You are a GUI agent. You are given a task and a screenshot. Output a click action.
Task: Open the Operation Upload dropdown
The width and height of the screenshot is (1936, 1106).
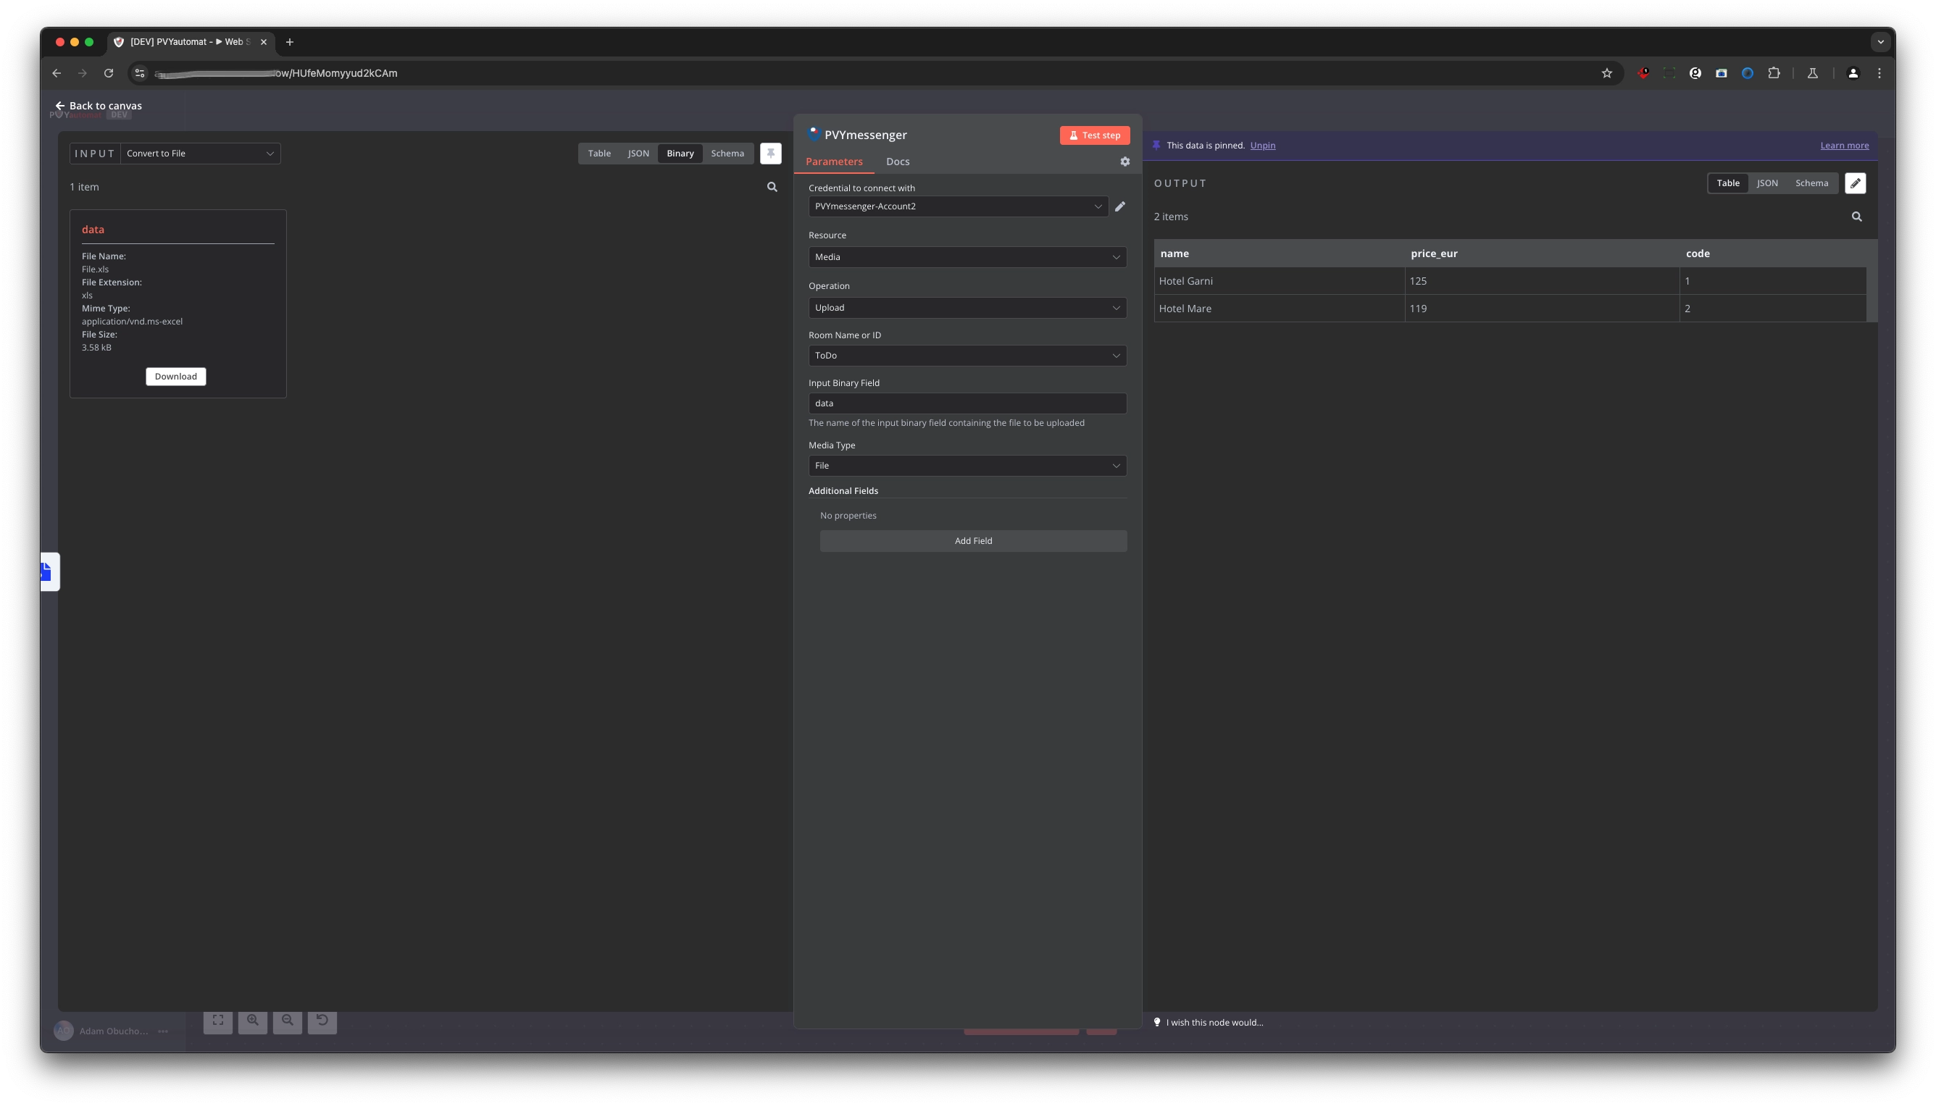pos(967,308)
